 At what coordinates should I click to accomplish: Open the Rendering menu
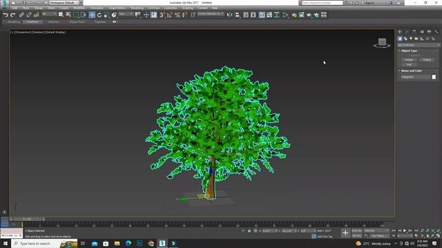coord(137,8)
